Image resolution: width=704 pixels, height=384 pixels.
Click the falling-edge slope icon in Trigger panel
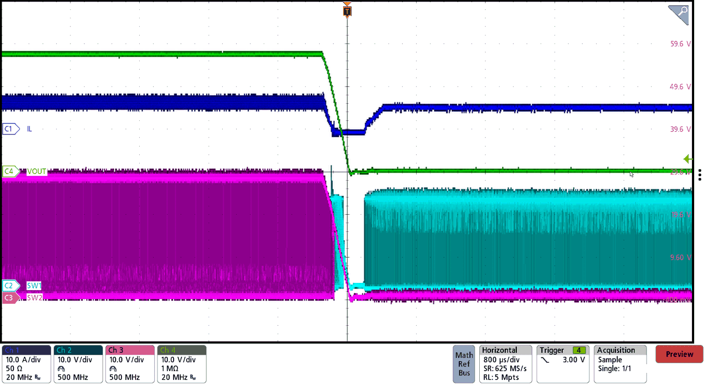tap(545, 360)
